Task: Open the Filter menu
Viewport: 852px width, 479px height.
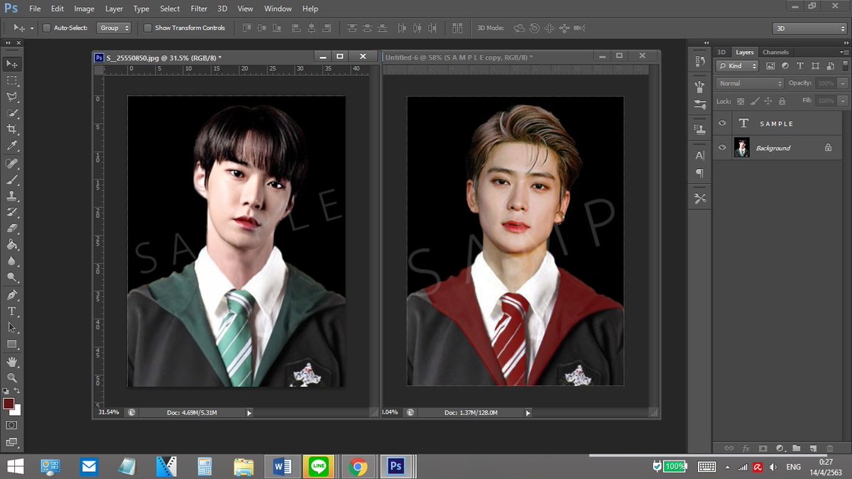Action: pyautogui.click(x=199, y=9)
